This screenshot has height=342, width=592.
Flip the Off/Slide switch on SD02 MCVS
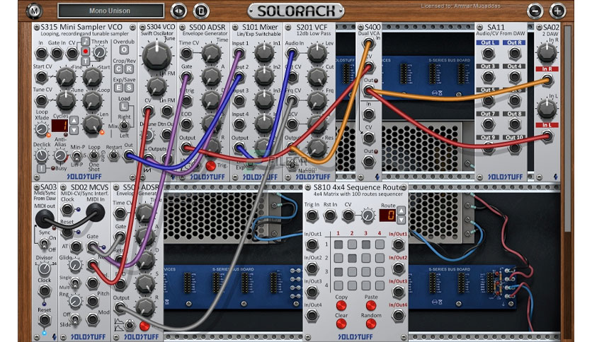coord(75,319)
